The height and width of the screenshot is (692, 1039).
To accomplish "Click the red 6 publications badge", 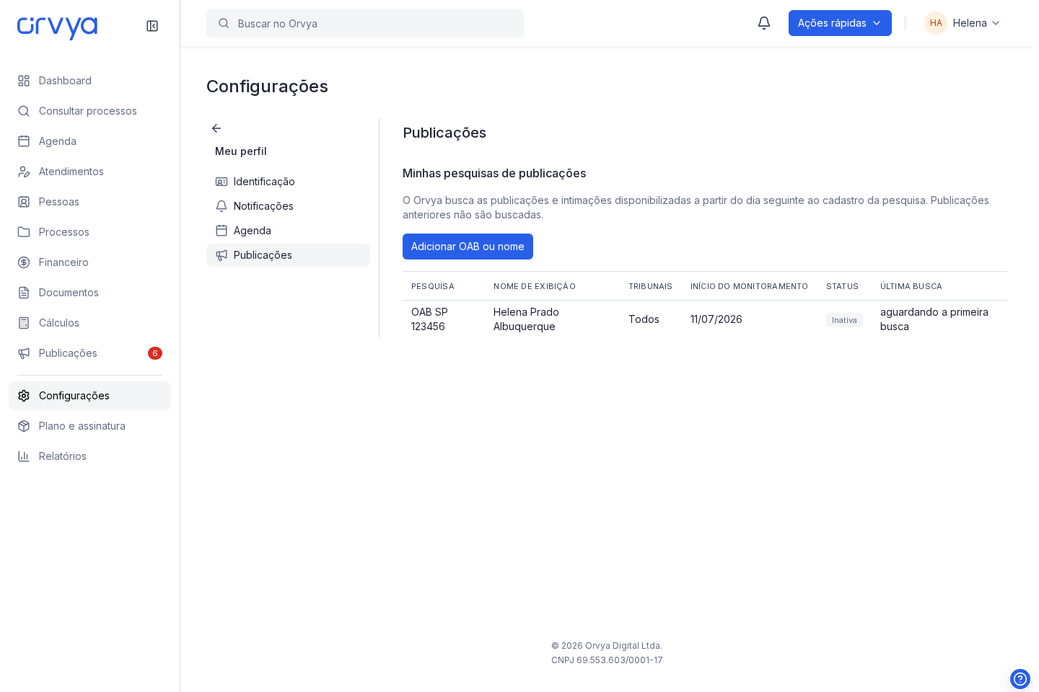I will click(155, 353).
